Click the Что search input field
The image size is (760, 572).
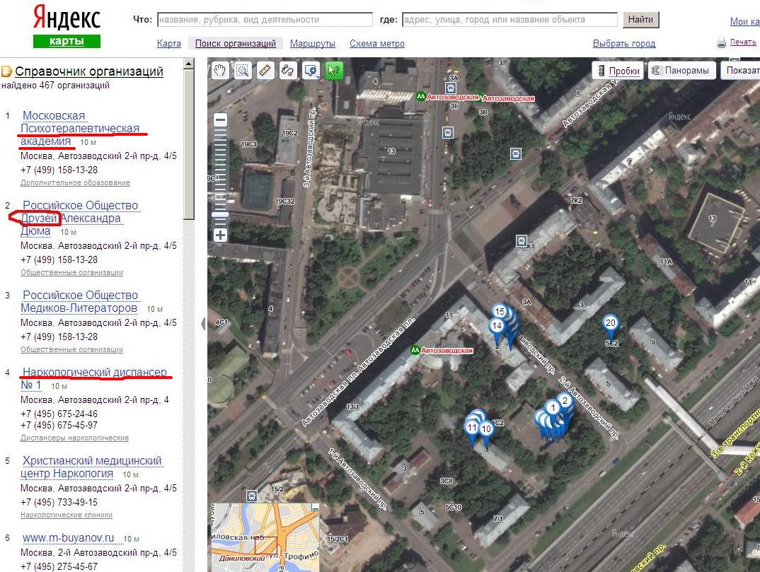coord(265,20)
